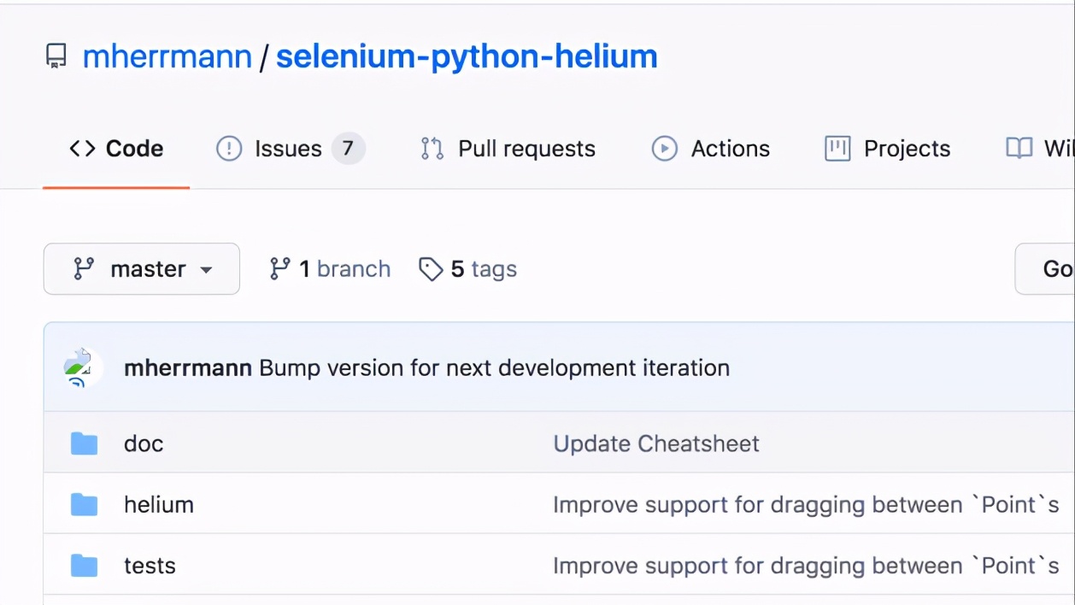This screenshot has width=1075, height=605.
Task: Open the Projects tab
Action: [887, 149]
